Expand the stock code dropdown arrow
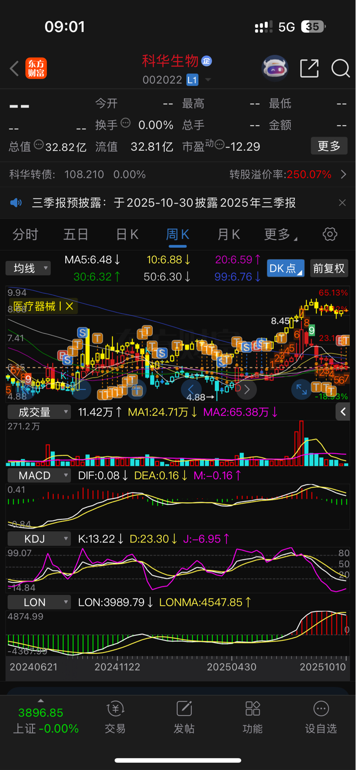Image resolution: width=356 pixels, height=770 pixels. point(208,80)
